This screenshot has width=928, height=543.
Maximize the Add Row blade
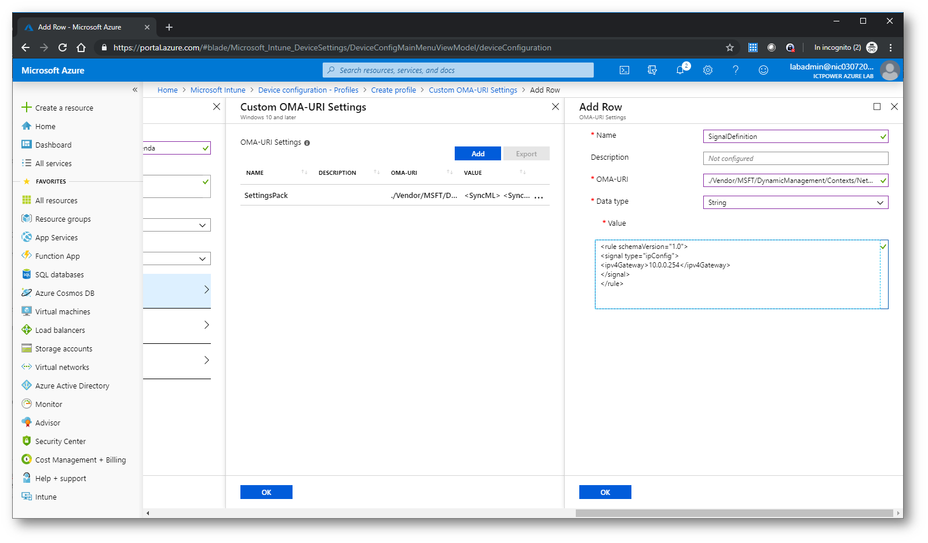click(877, 107)
